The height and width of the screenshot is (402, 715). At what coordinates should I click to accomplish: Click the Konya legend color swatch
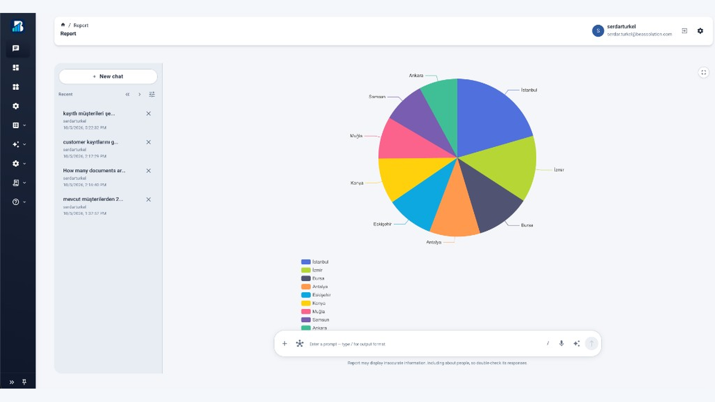click(x=306, y=303)
